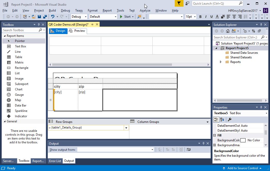Click the BackgroundColor white swatch
Image resolution: width=270 pixels, height=171 pixels.
(x=243, y=140)
